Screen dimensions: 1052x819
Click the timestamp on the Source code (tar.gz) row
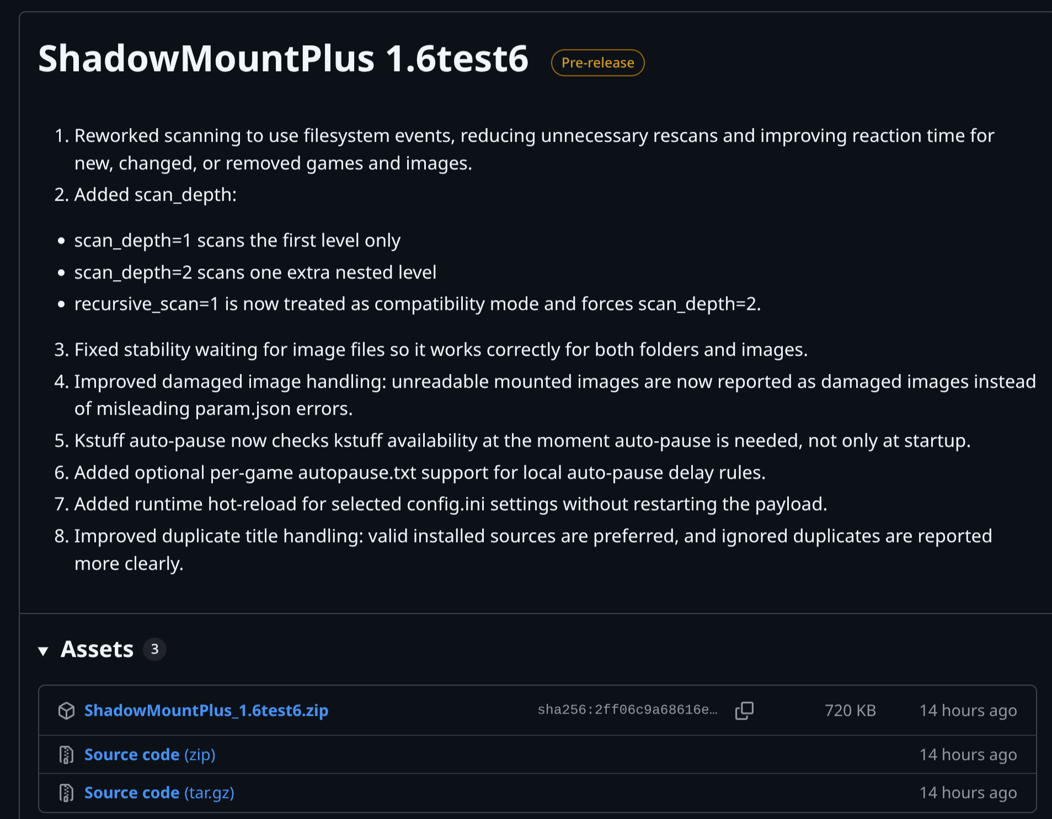(968, 793)
